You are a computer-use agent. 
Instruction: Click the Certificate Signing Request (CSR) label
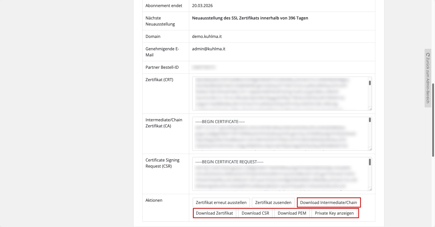coord(163,163)
